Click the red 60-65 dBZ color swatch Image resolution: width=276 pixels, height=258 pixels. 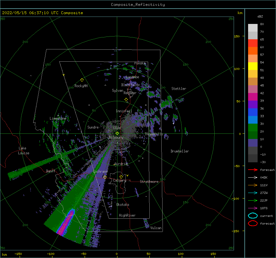pyautogui.click(x=253, y=43)
